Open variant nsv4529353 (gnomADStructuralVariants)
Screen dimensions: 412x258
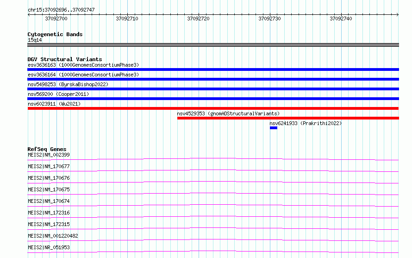pos(228,113)
